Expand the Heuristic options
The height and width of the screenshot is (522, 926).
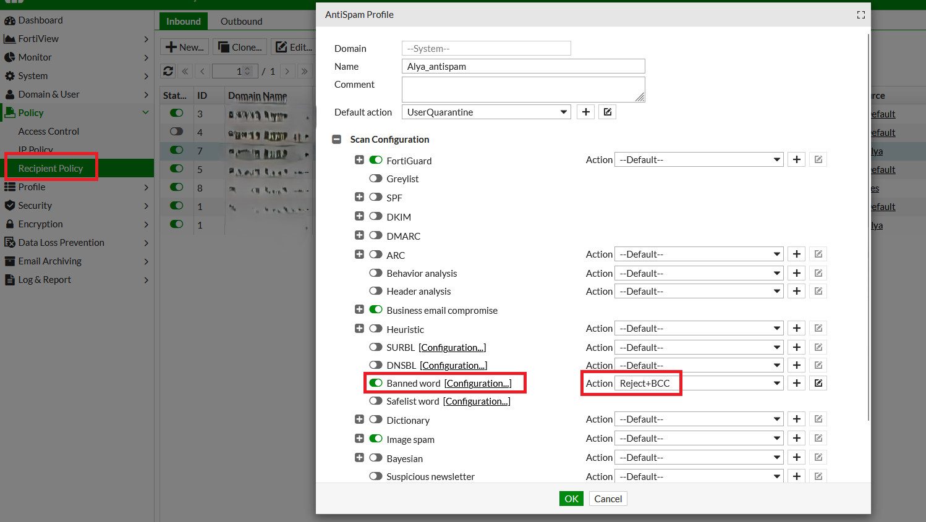(x=359, y=329)
